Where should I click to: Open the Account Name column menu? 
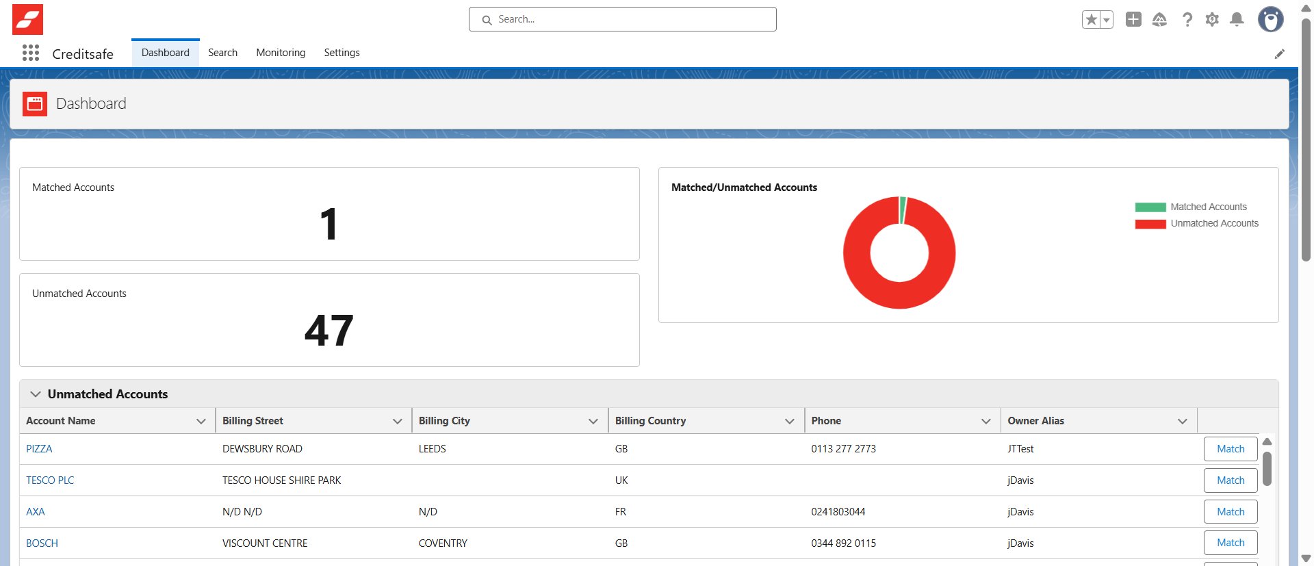coord(201,421)
